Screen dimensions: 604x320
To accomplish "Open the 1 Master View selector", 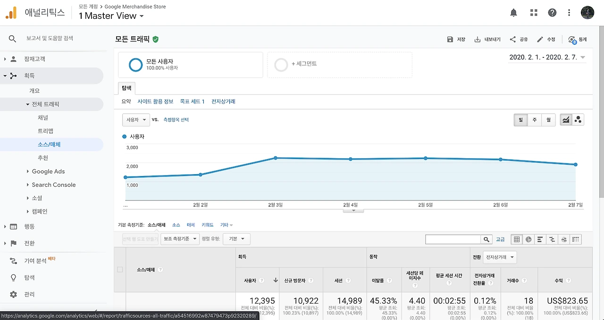I will (x=111, y=16).
